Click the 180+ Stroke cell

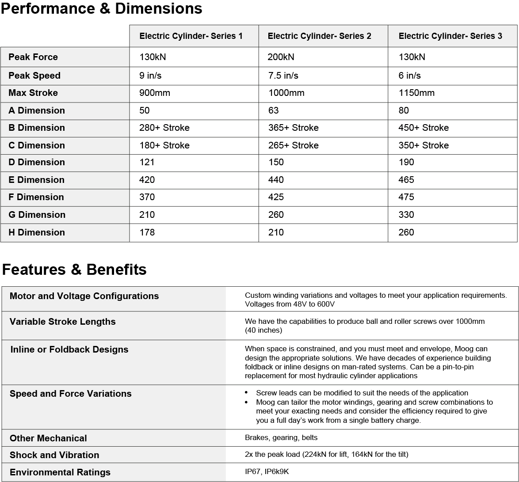click(x=164, y=145)
